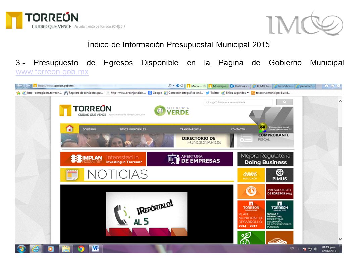Viewport: 355px width, 266px height.
Task: Open the Twitter favorite bookmark
Action: [x=212, y=93]
